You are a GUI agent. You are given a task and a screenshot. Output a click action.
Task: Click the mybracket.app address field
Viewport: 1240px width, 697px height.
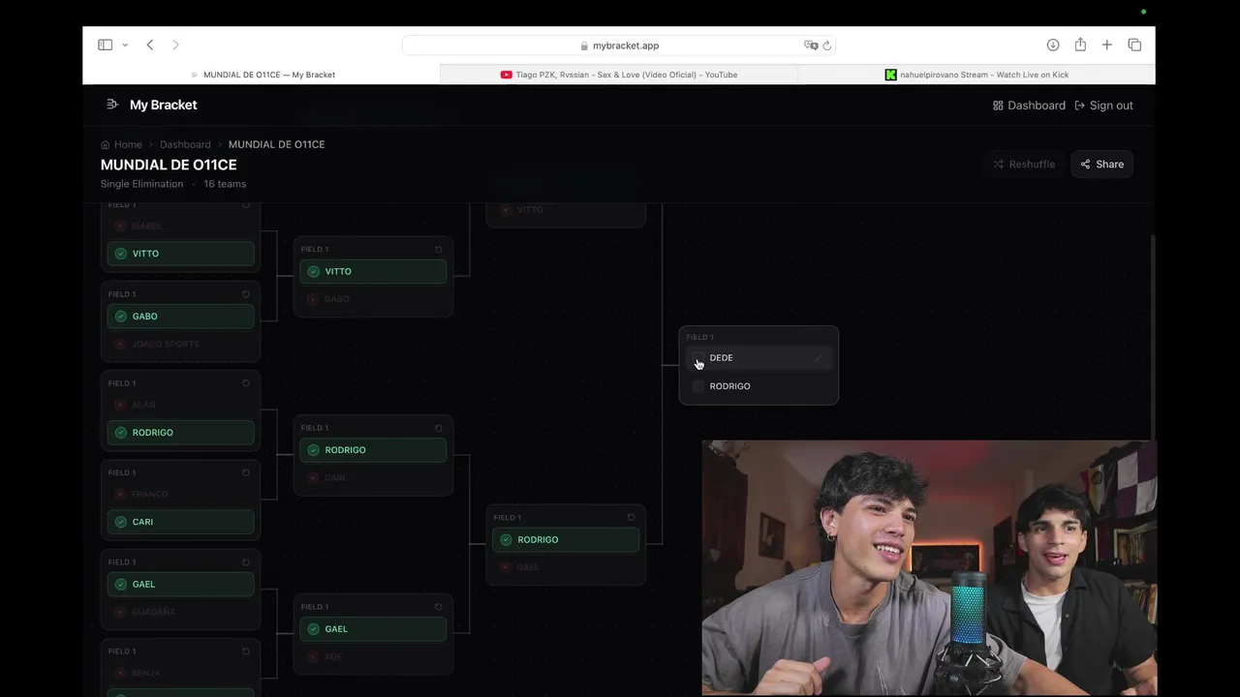point(619,45)
